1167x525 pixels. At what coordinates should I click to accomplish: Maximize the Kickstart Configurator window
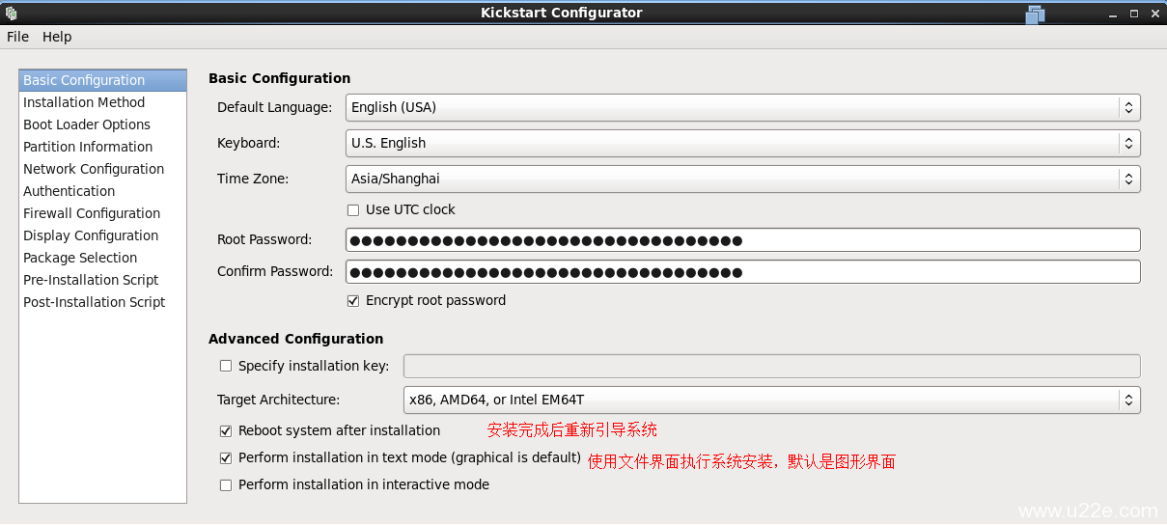point(1133,14)
